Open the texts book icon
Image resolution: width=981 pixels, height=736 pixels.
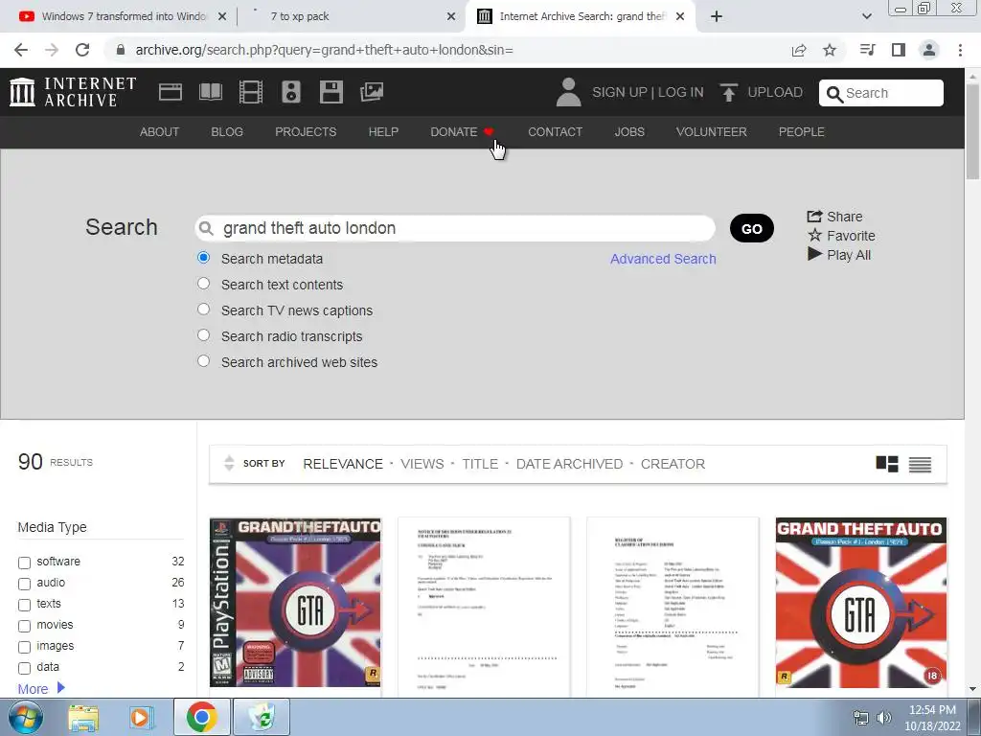210,92
